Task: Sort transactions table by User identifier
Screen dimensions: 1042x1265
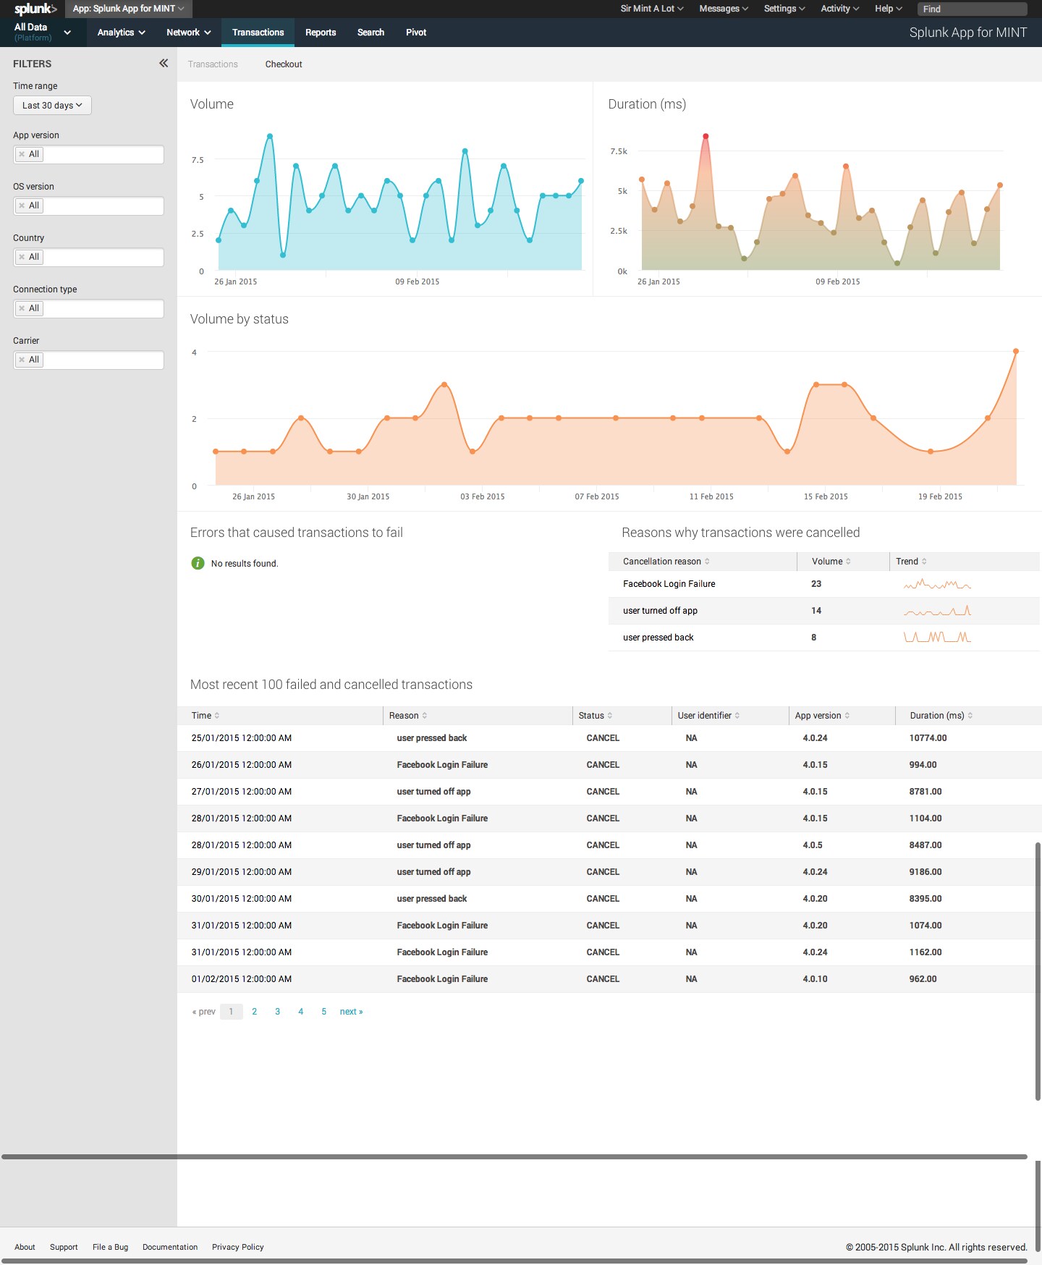Action: tap(737, 716)
